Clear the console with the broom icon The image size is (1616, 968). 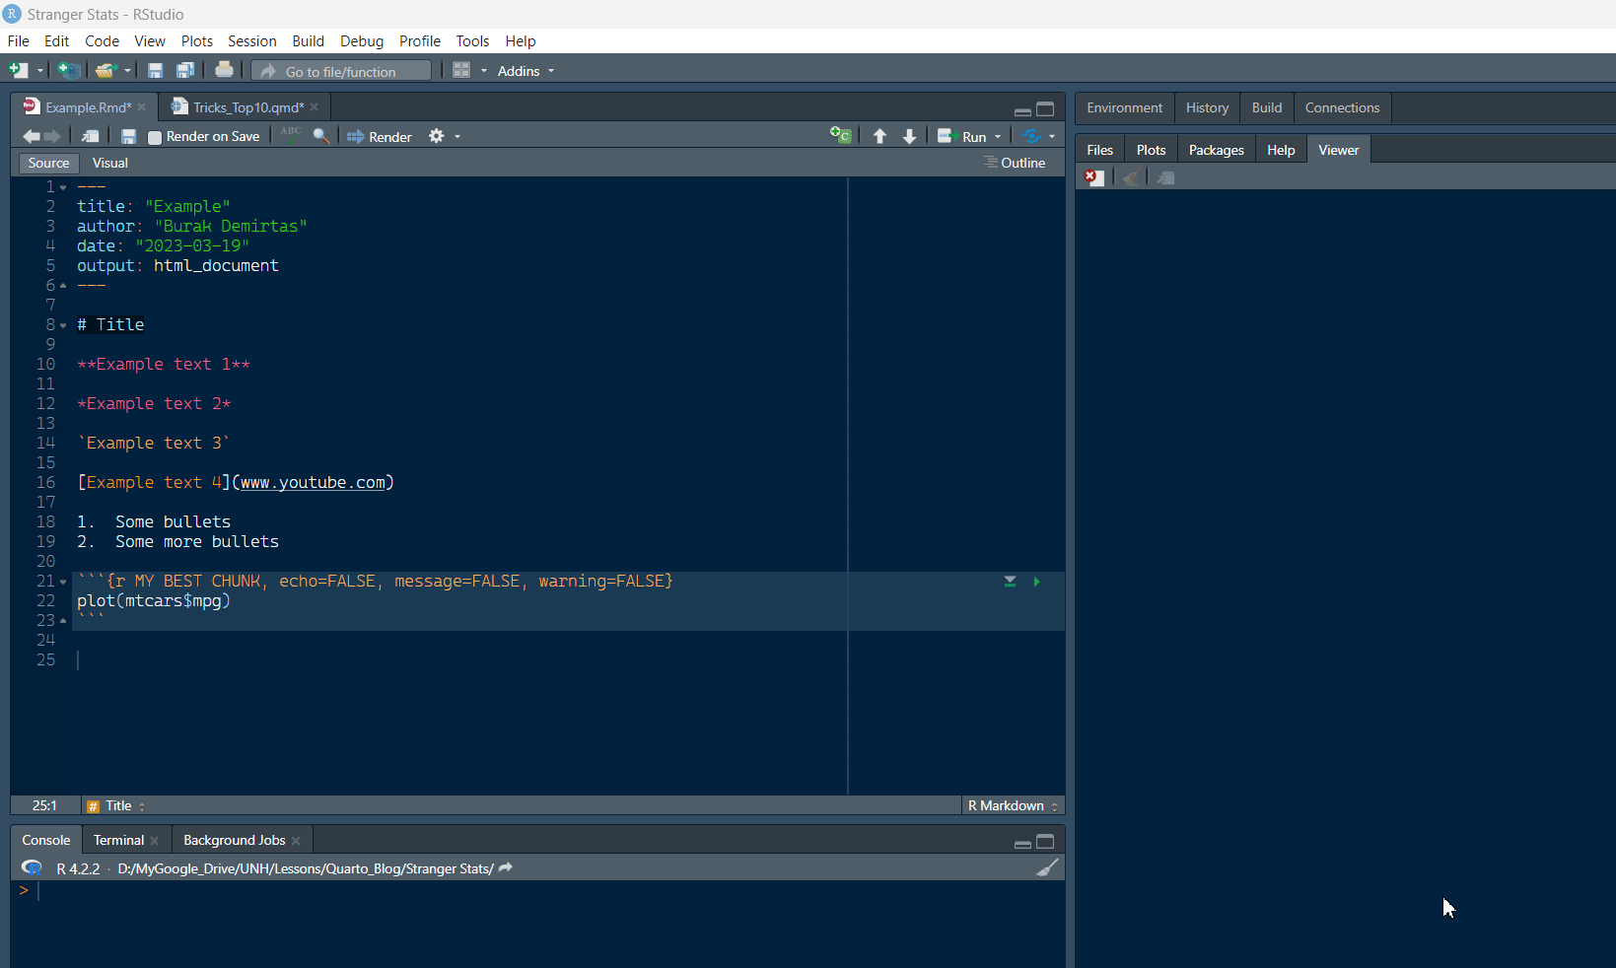[x=1047, y=867]
